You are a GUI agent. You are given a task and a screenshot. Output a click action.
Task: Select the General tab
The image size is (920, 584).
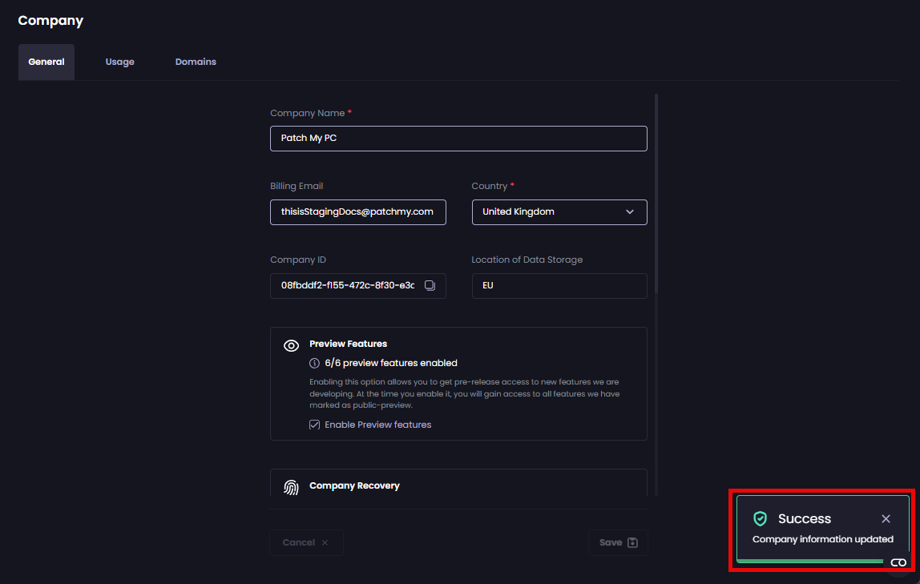pyautogui.click(x=46, y=61)
